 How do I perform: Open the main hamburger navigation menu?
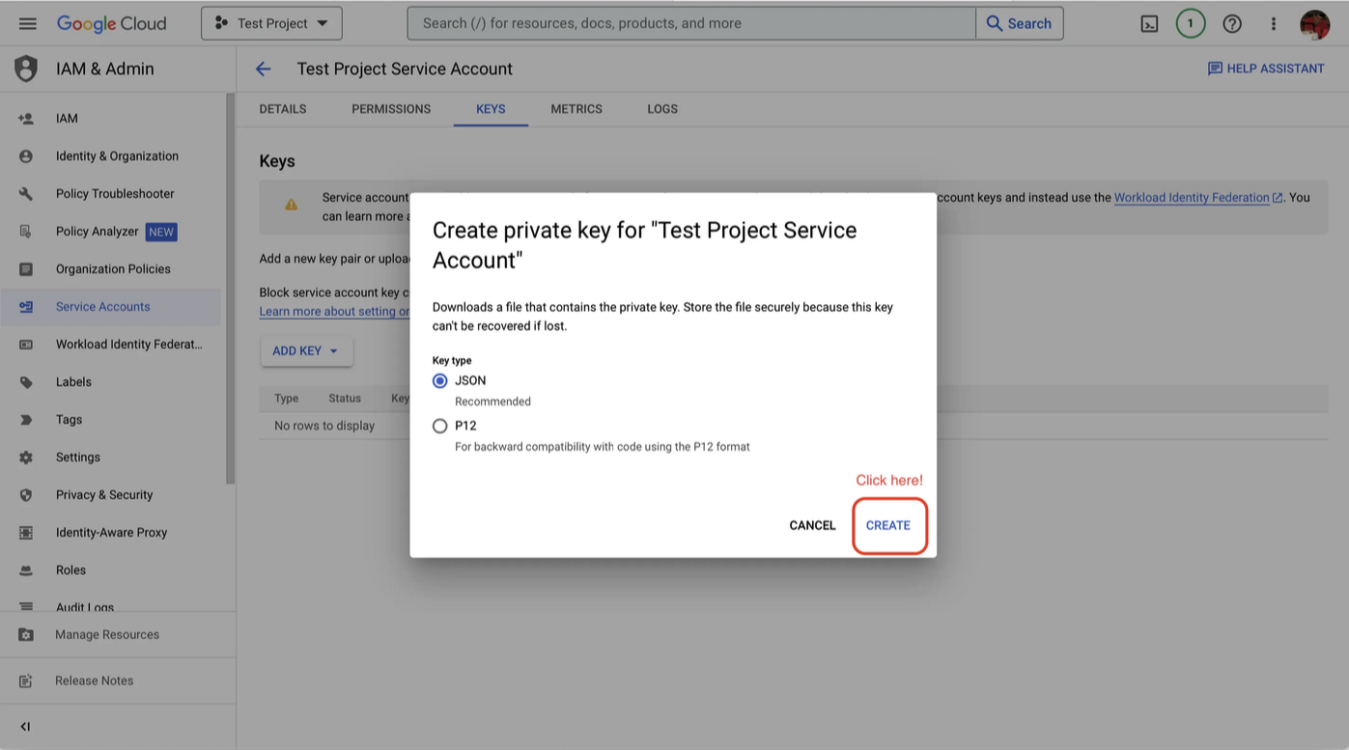27,23
